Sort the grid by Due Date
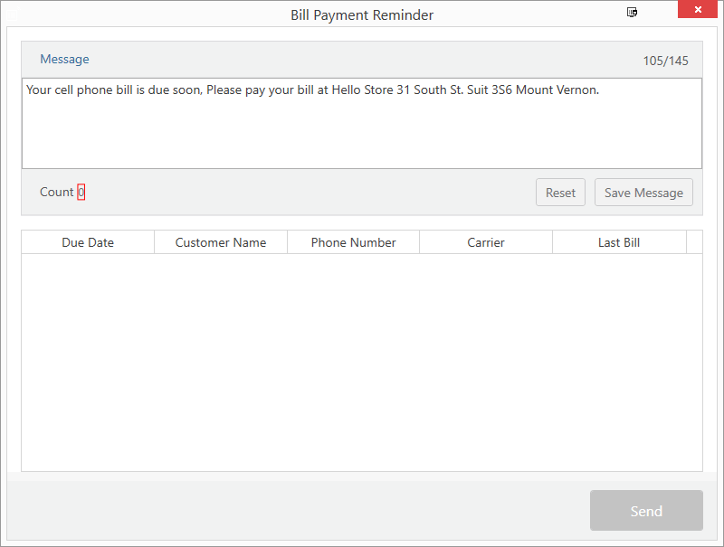This screenshot has width=724, height=547. pyautogui.click(x=88, y=242)
